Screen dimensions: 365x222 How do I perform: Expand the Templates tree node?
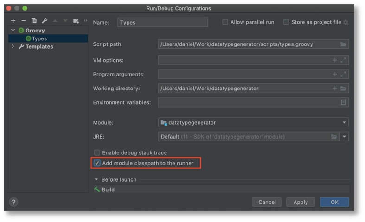point(13,46)
